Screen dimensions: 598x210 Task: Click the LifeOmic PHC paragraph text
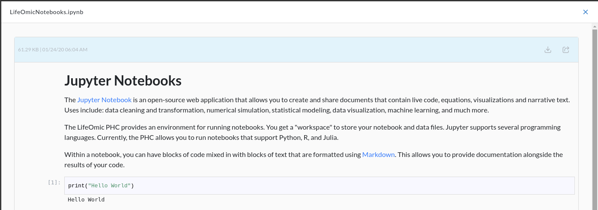[312, 133]
